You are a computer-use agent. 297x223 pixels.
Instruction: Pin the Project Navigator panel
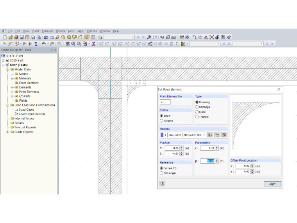pyautogui.click(x=52, y=50)
